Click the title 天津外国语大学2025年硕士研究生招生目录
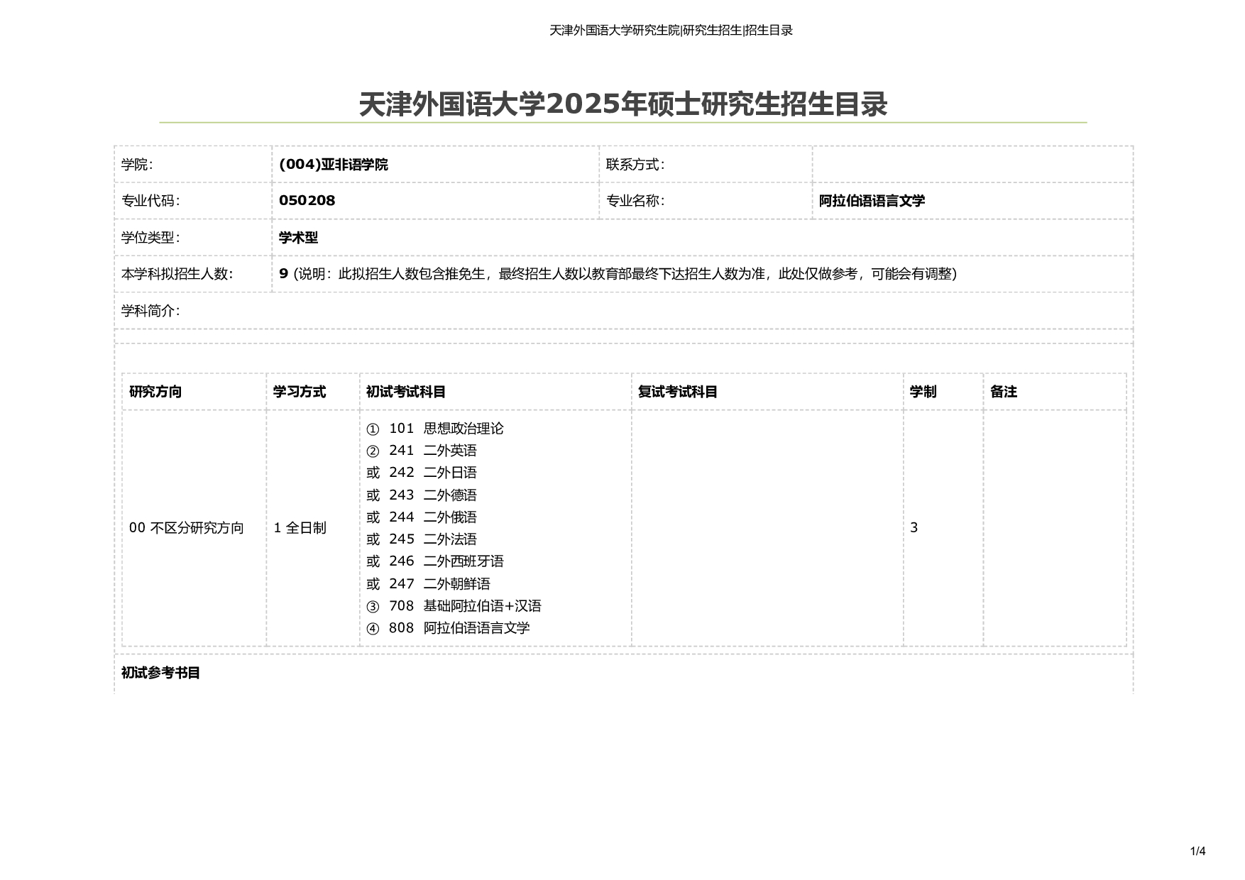The width and height of the screenshot is (1245, 880). point(623,104)
